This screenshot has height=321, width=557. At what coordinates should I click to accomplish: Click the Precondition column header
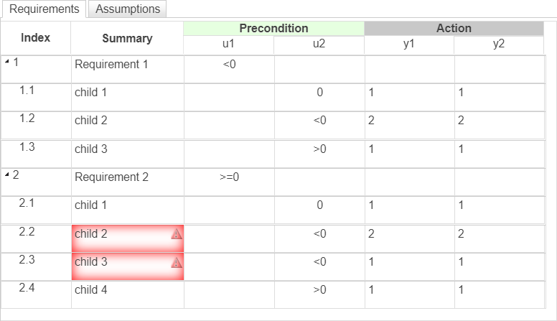pos(273,29)
